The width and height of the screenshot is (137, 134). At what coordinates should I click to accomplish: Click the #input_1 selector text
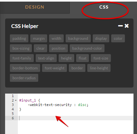(27, 100)
